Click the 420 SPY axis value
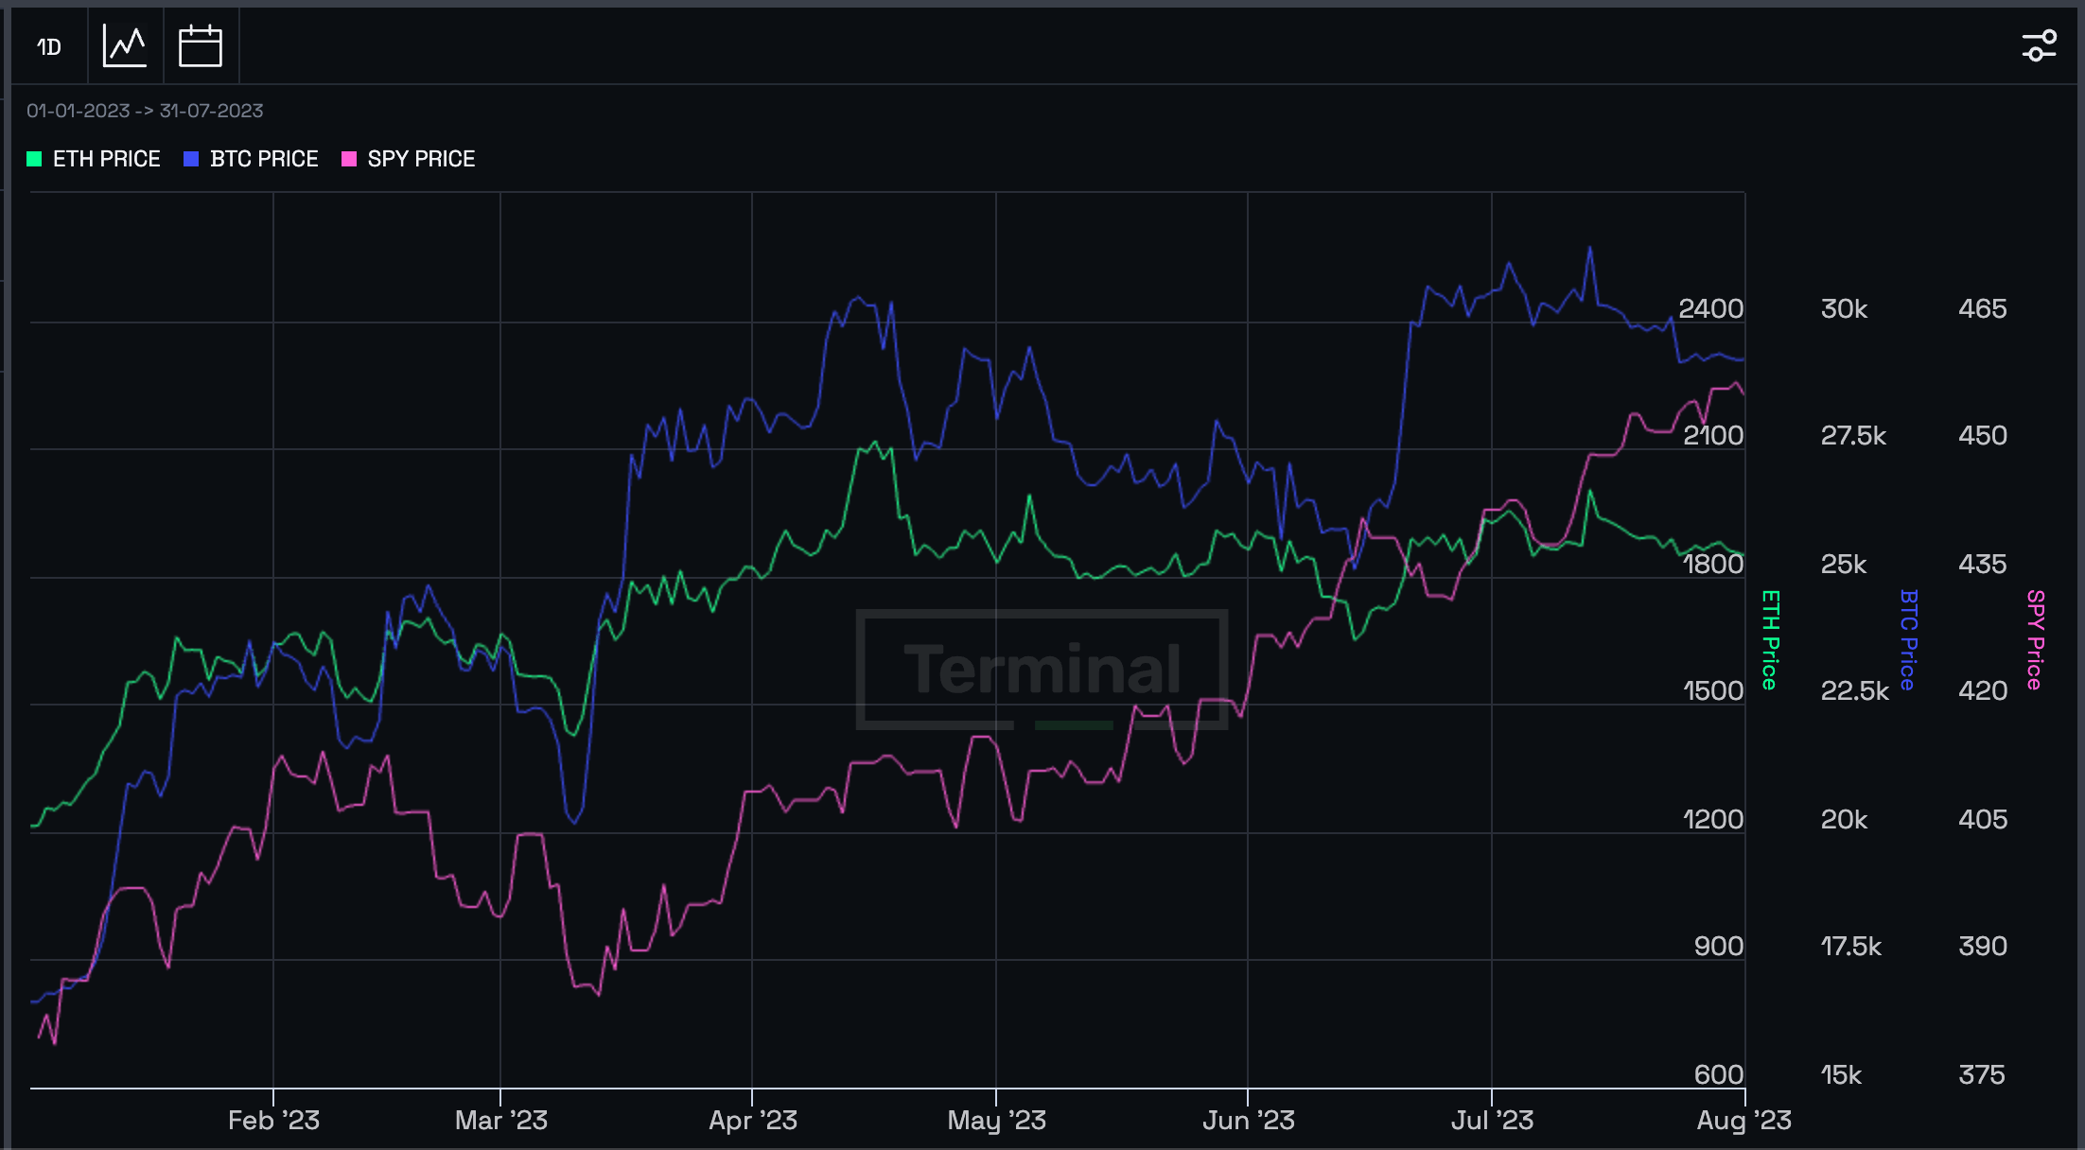Screen dimensions: 2085x1150 point(1983,690)
